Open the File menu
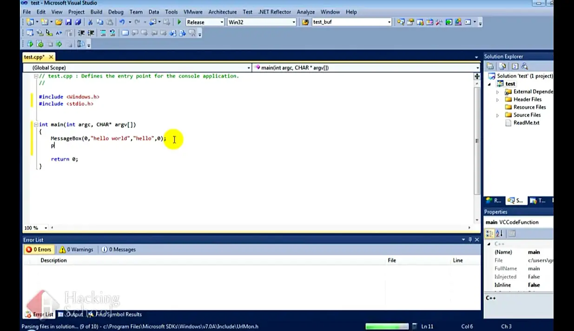The width and height of the screenshot is (574, 331). pos(27,12)
